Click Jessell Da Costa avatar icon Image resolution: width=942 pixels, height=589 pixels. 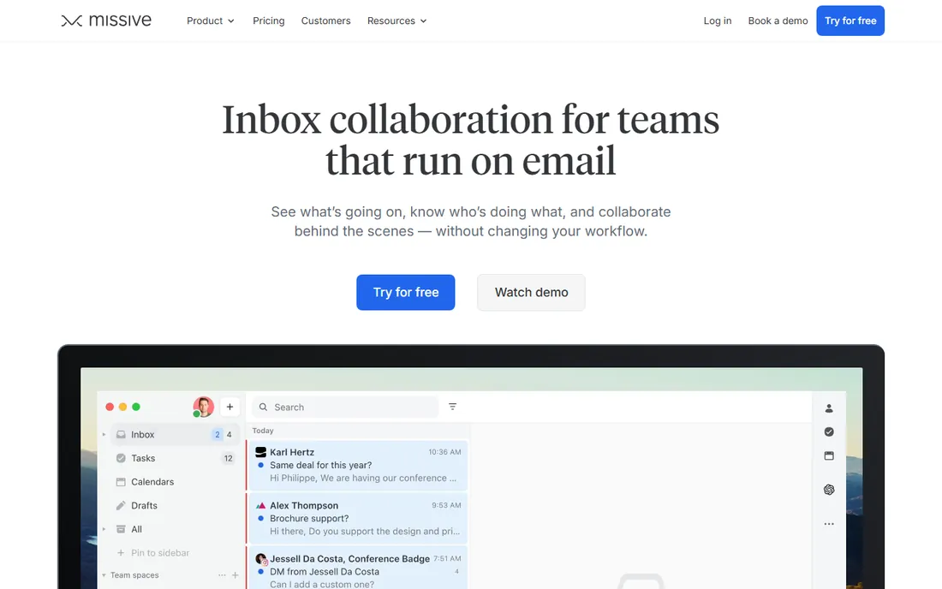point(260,559)
